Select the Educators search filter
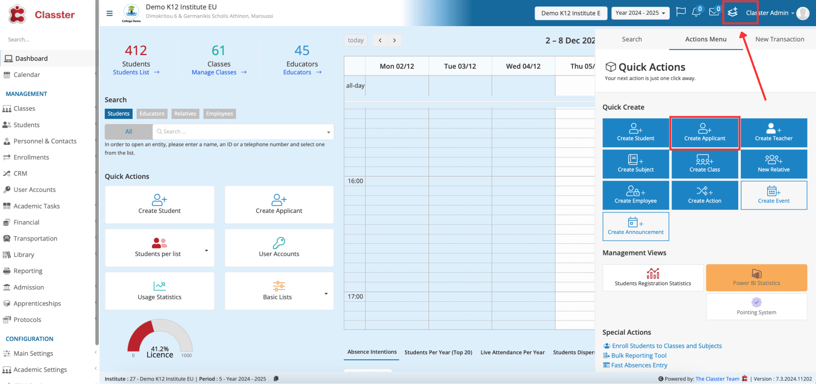816x384 pixels. click(x=152, y=114)
